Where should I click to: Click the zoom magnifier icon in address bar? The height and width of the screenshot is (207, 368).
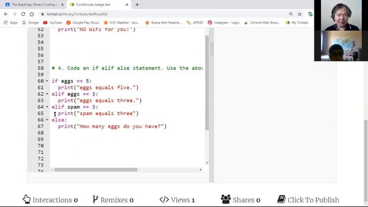click(x=291, y=14)
